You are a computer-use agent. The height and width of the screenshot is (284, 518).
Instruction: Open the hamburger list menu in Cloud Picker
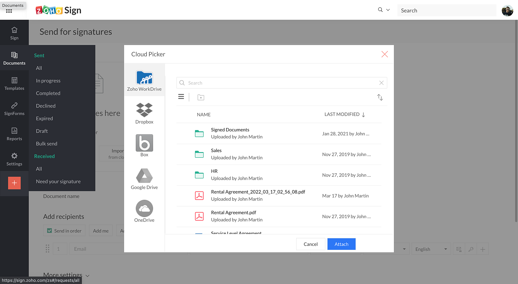(x=181, y=97)
